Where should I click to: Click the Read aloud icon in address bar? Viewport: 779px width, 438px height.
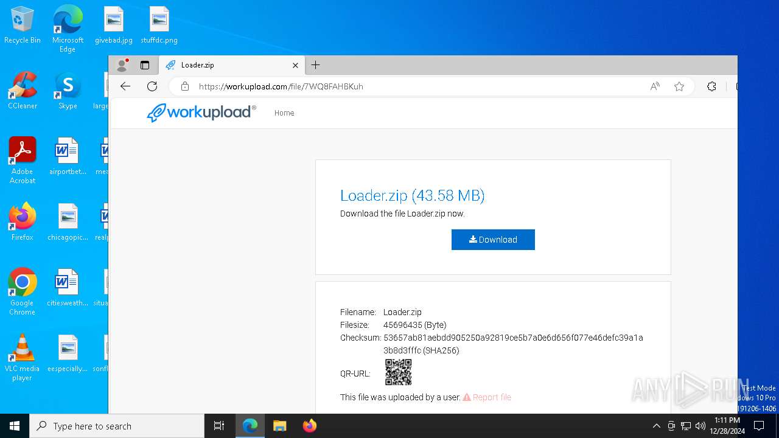(x=655, y=86)
